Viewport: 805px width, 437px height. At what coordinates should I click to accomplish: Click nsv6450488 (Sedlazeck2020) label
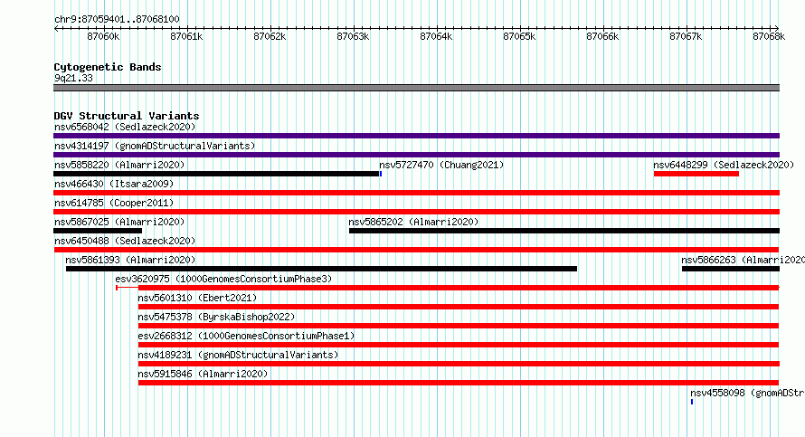pyautogui.click(x=125, y=241)
